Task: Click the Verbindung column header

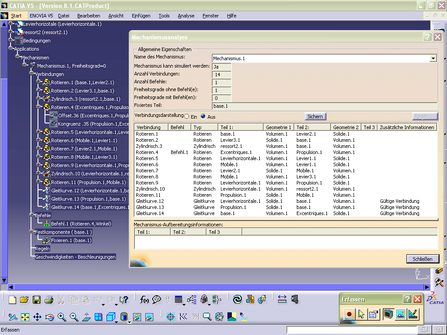Action: tap(151, 127)
